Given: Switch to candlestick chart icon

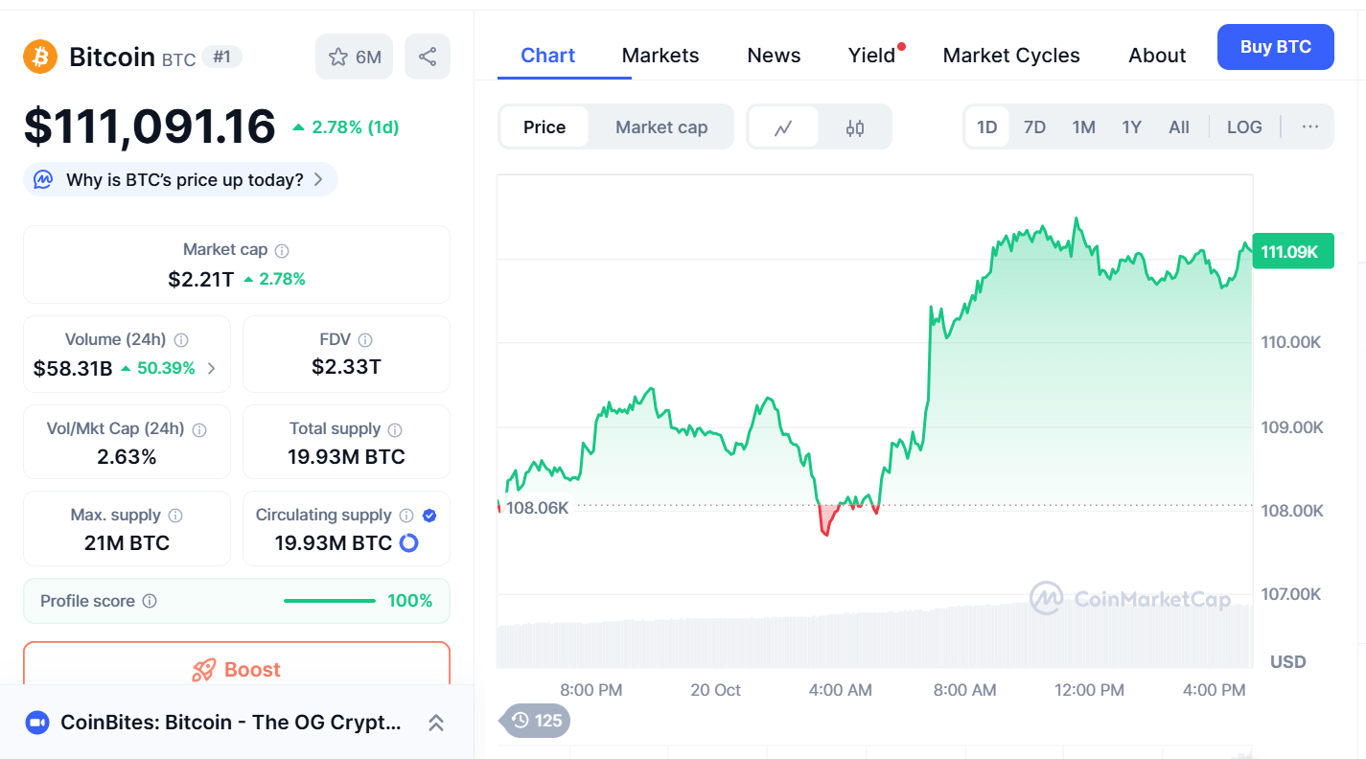Looking at the screenshot, I should (855, 127).
